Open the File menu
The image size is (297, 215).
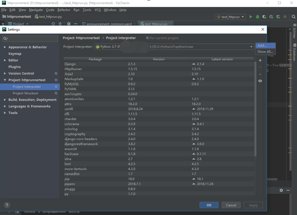pyautogui.click(x=4, y=10)
